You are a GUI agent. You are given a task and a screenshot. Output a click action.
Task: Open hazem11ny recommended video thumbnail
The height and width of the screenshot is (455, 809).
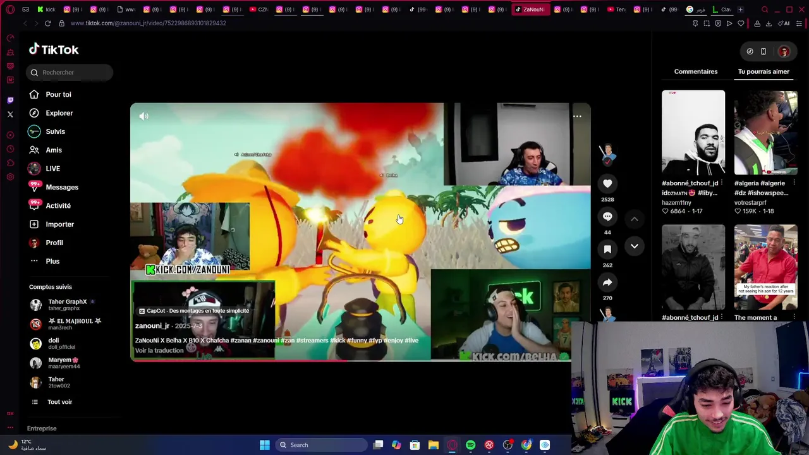[693, 132]
